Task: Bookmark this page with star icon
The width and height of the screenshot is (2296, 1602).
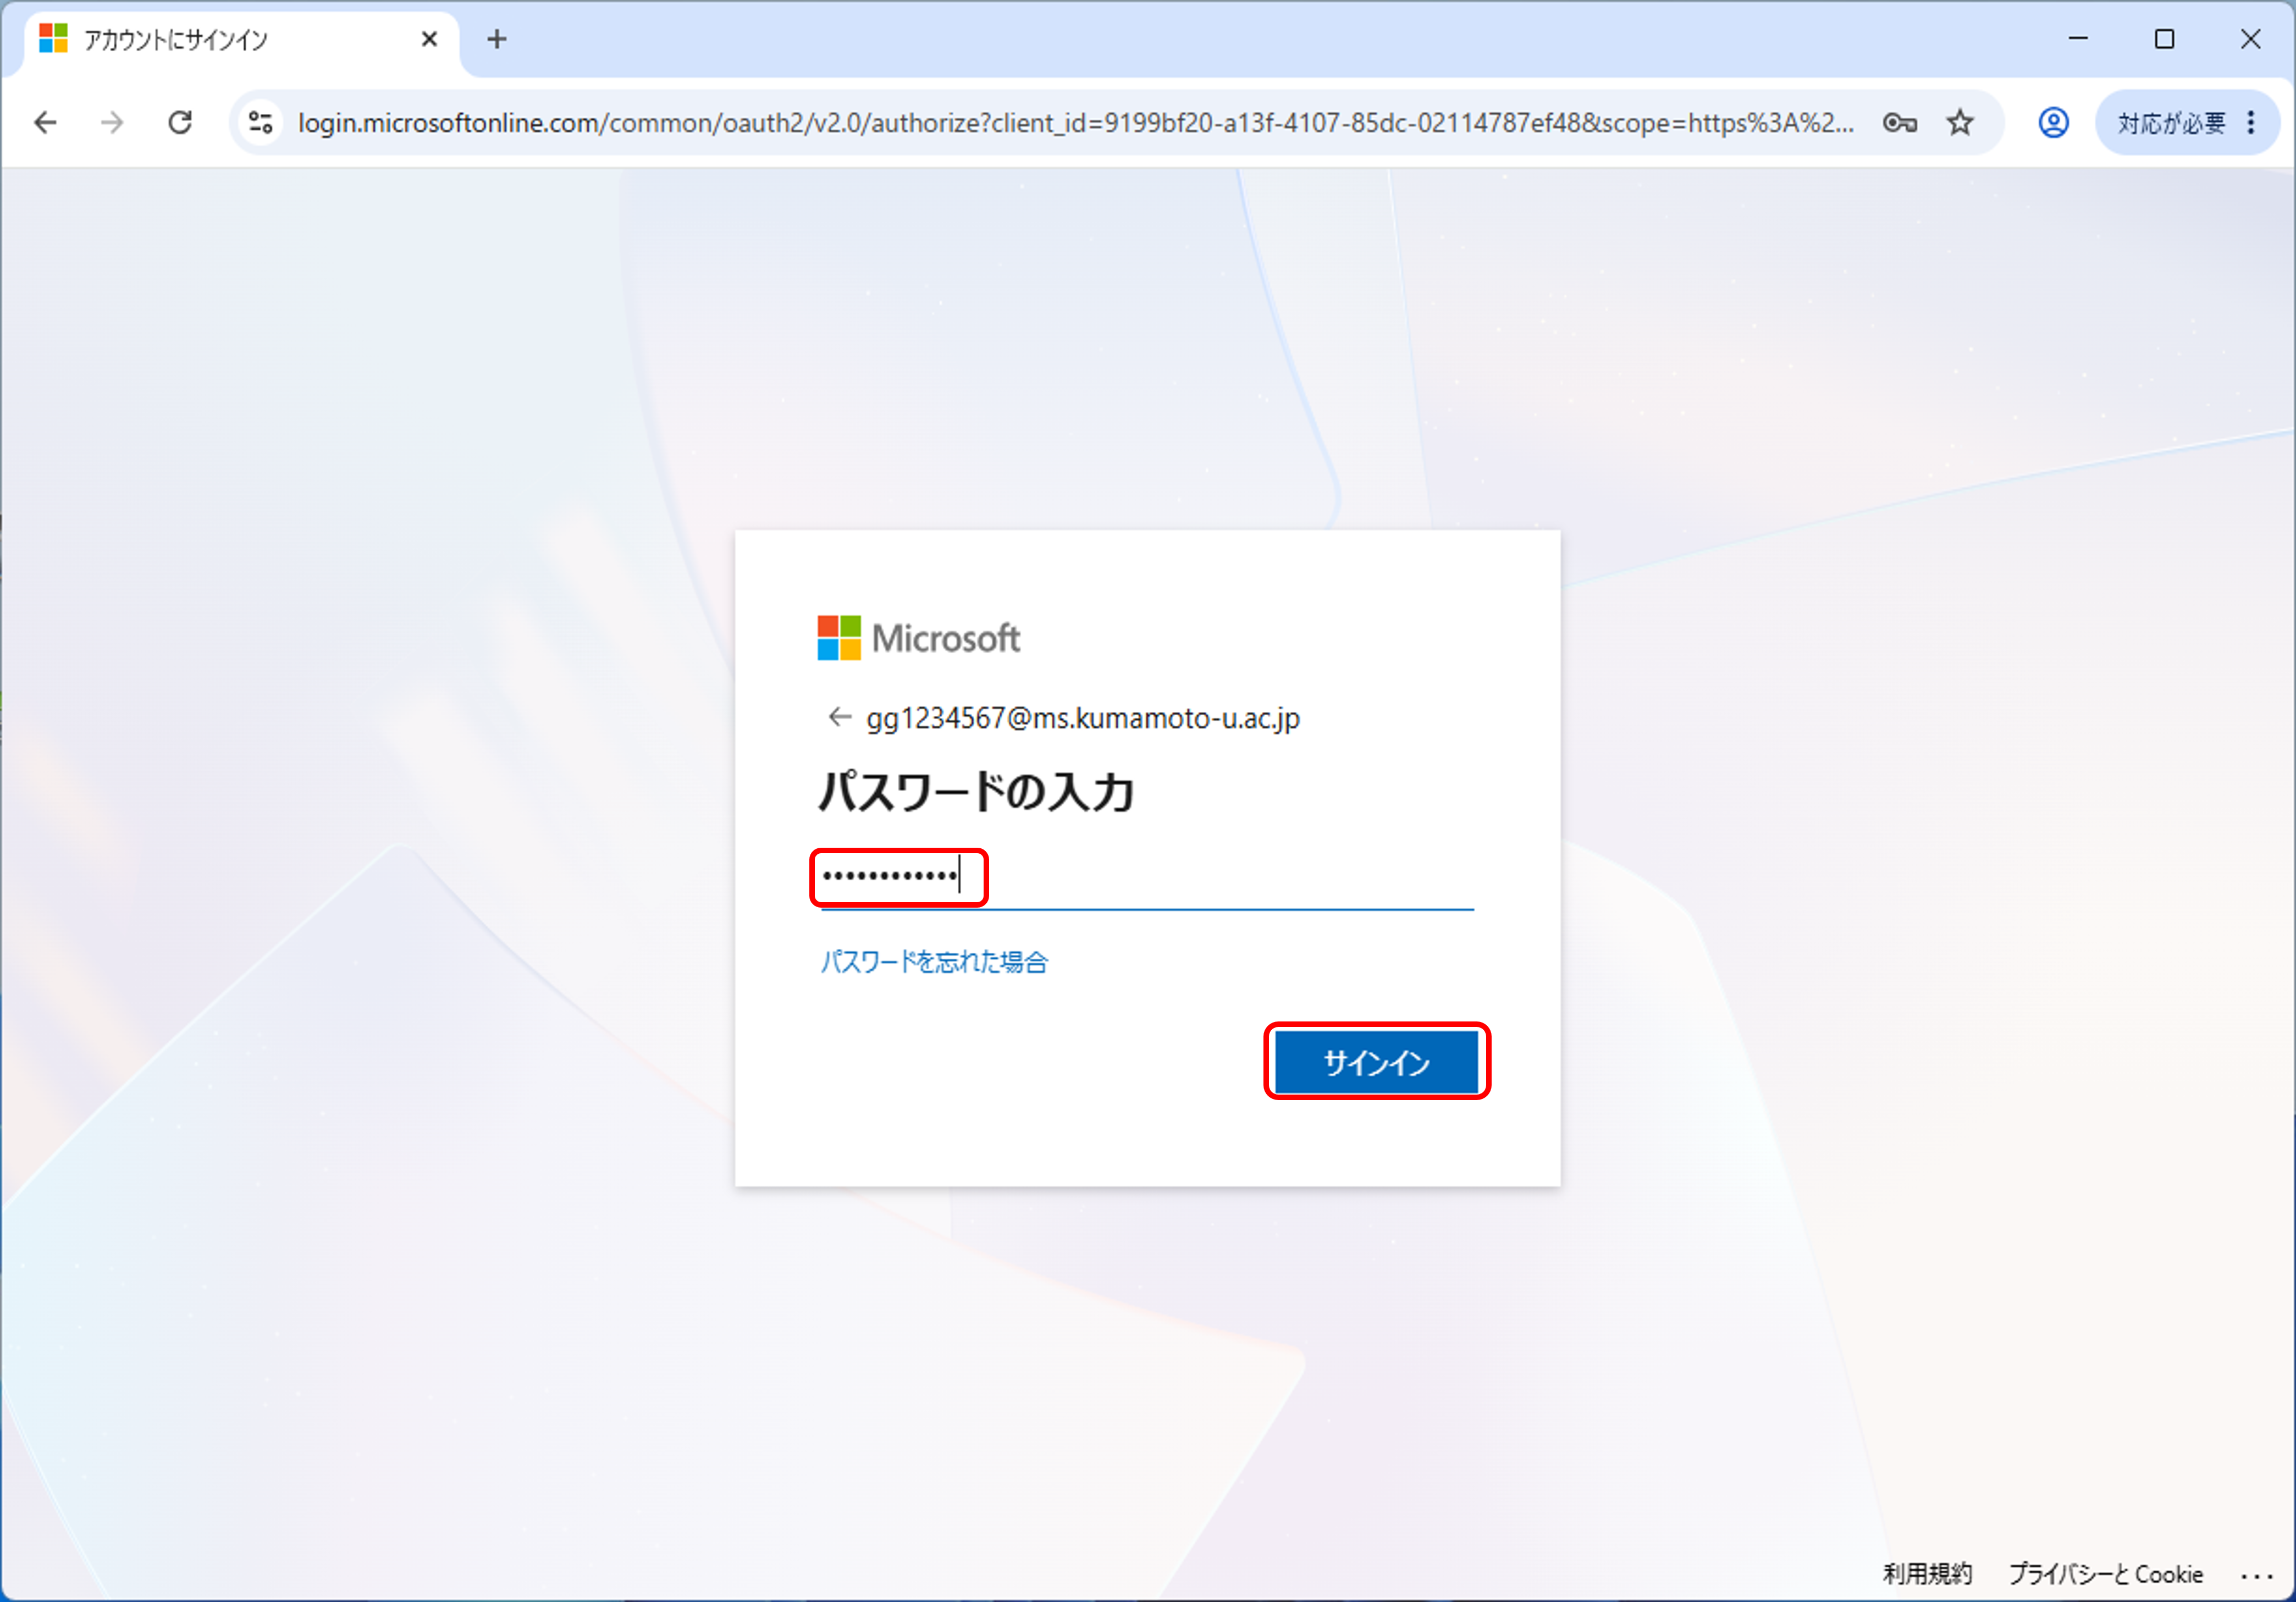Action: tap(1960, 123)
